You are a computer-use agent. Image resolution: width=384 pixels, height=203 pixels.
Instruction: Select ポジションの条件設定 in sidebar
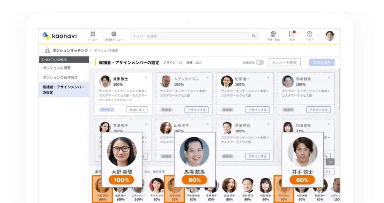click(x=60, y=78)
